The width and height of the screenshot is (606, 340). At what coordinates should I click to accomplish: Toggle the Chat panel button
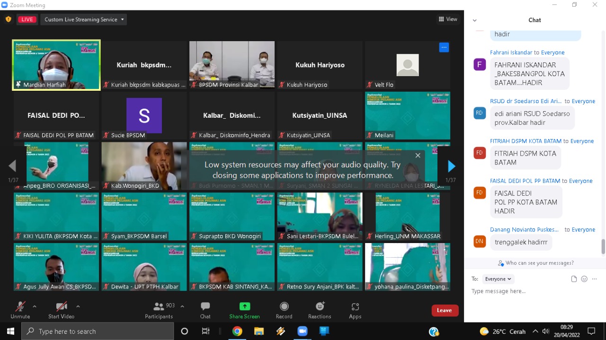205,310
